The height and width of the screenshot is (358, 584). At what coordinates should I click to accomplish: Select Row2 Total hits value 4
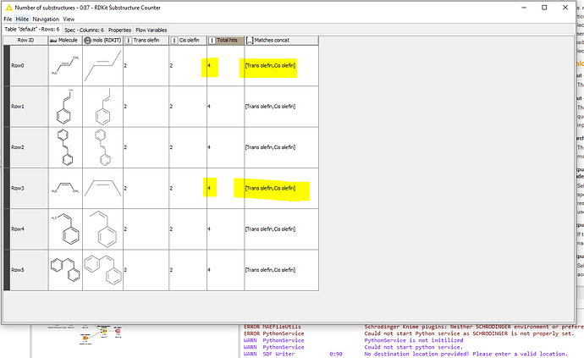225,147
